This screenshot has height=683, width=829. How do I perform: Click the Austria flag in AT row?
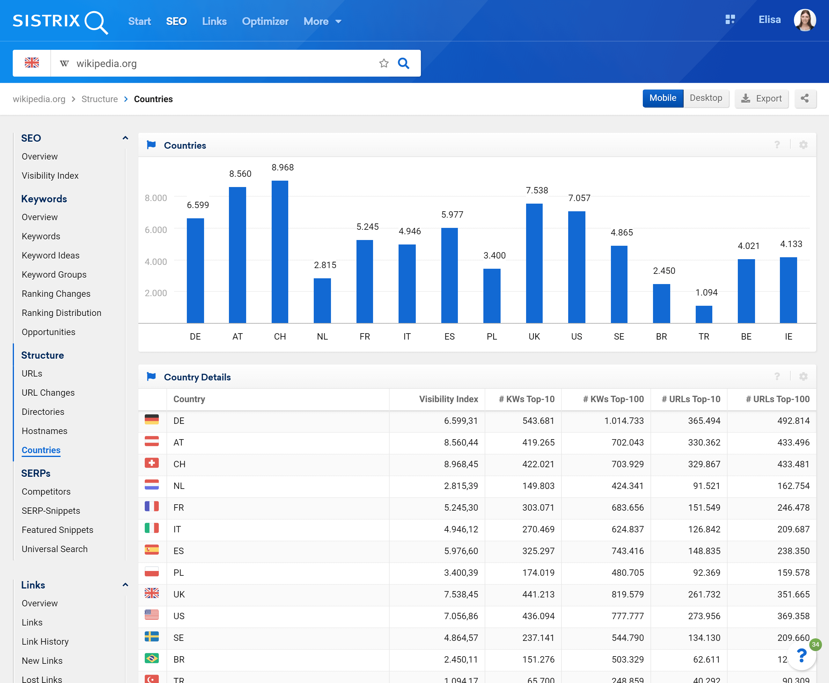click(x=151, y=441)
